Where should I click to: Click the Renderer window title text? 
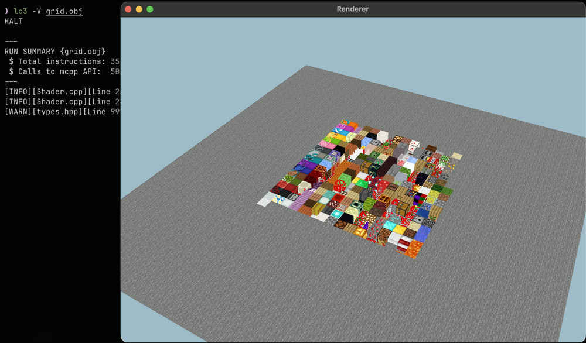click(x=353, y=9)
